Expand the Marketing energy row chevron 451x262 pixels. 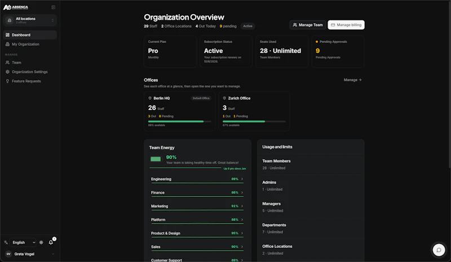tap(242, 206)
